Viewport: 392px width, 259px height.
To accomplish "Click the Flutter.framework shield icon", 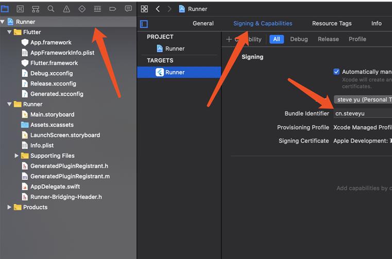I will coord(25,63).
